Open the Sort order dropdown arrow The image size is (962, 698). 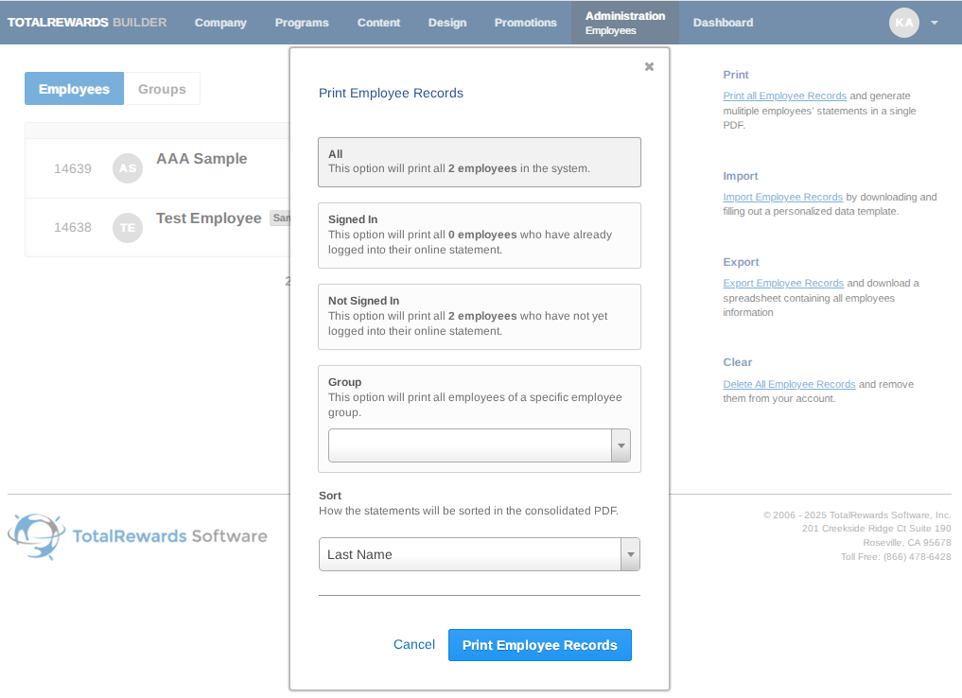[630, 554]
